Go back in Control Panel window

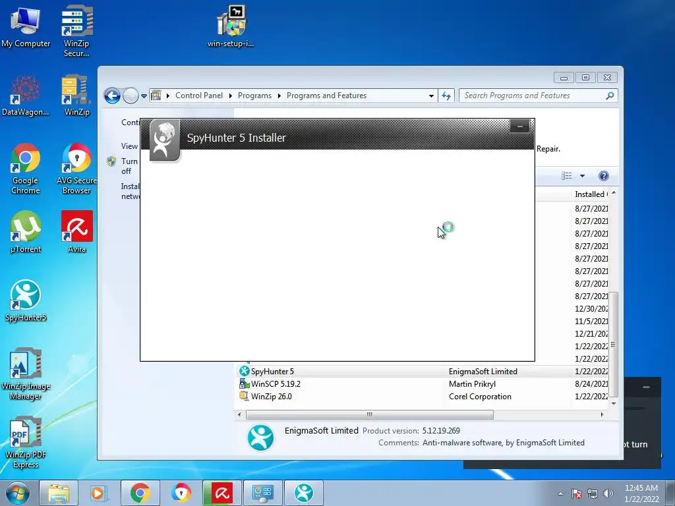112,96
